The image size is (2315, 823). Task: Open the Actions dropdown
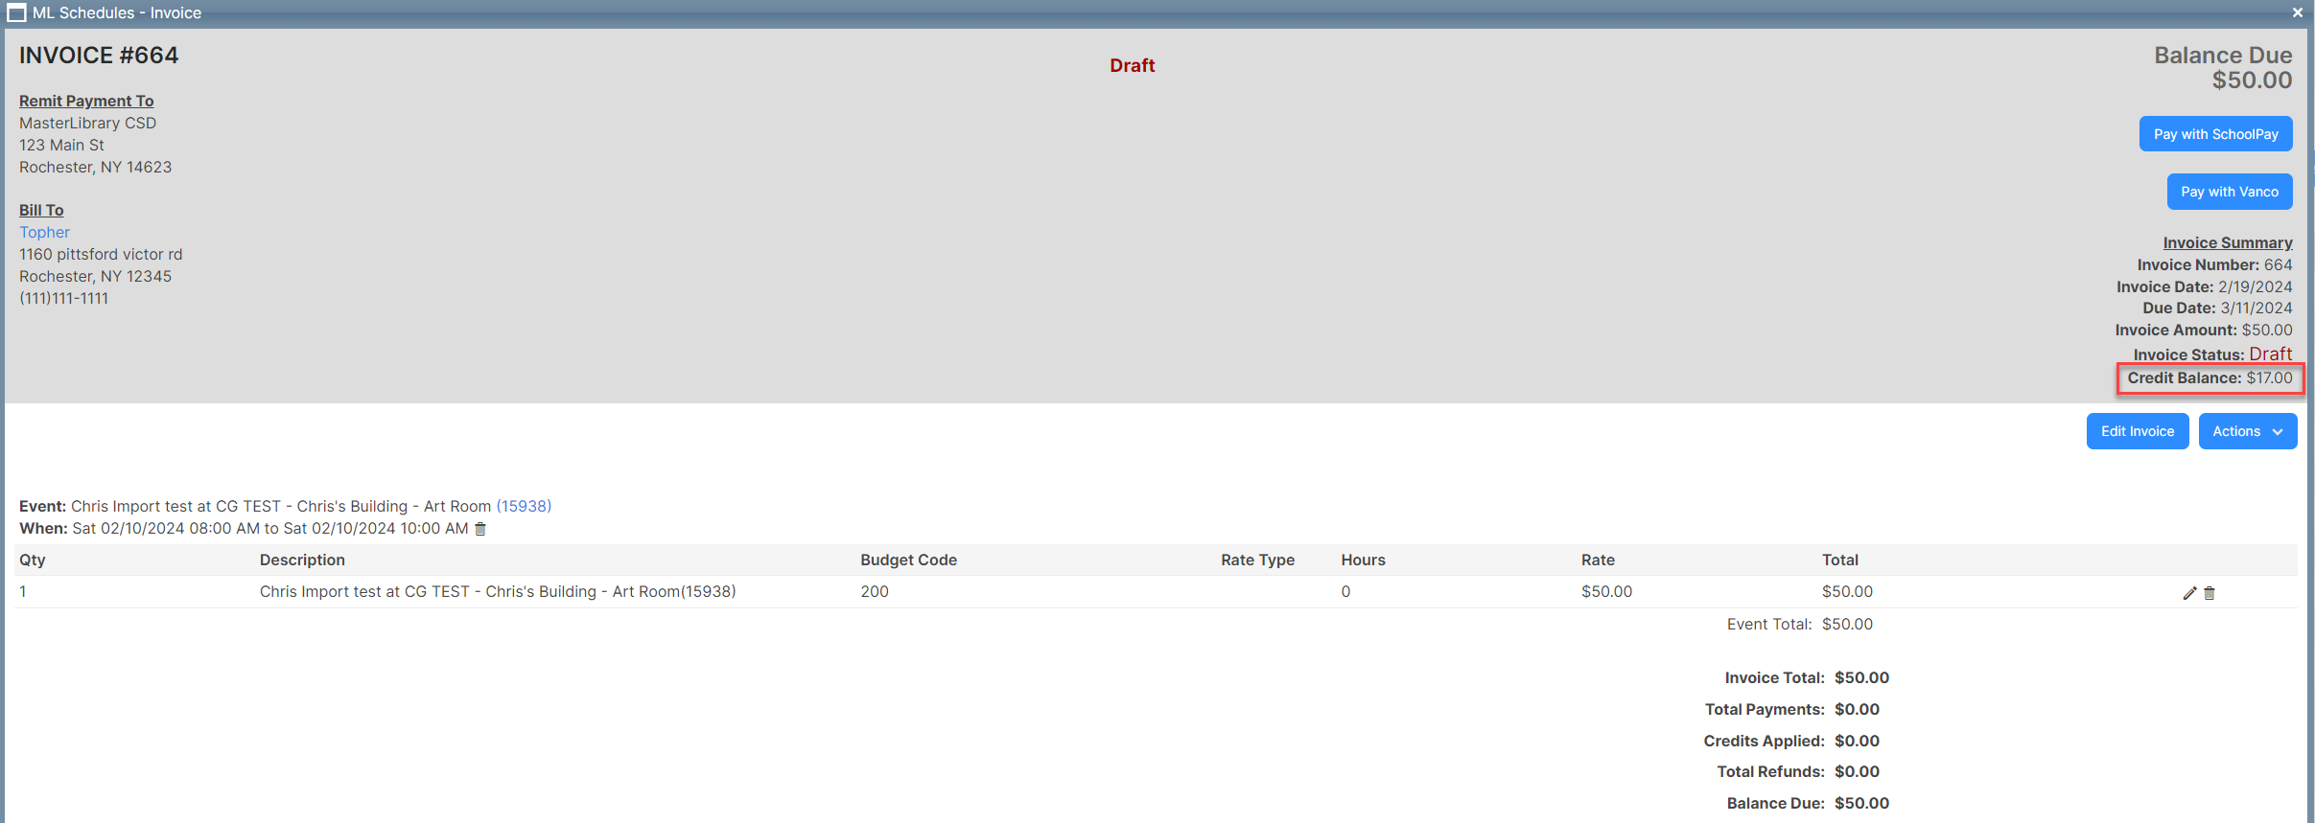[x=2247, y=431]
